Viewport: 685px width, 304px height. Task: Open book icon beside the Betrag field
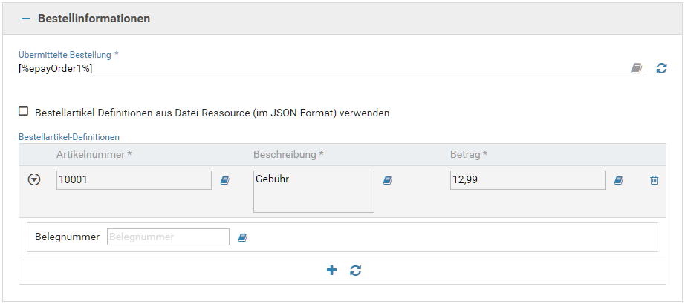[x=619, y=180]
